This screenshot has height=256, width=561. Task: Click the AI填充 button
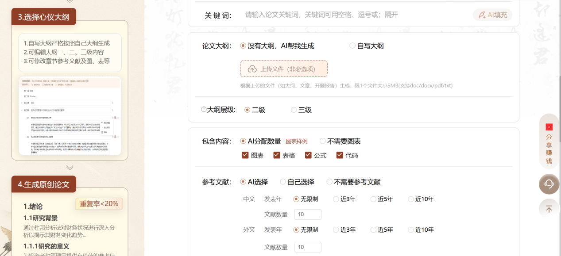(x=492, y=15)
